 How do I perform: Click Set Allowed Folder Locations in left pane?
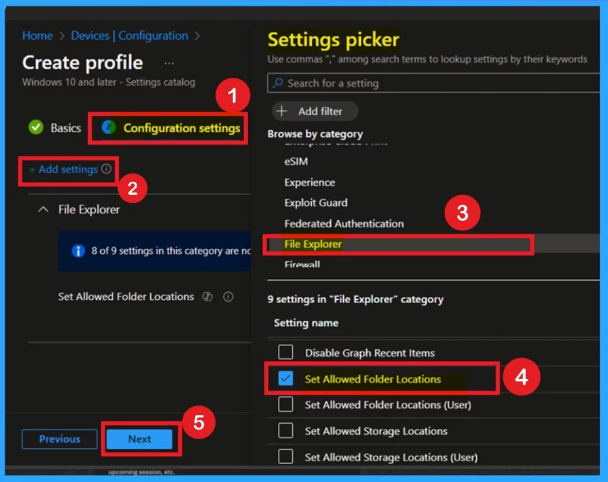click(x=126, y=297)
